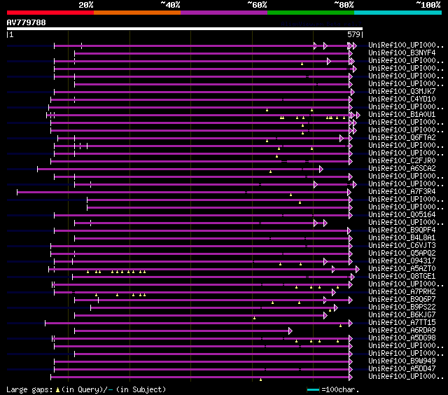Open hit UniRef100_B4L8A1
The width and height of the screenshot is (448, 395).
[x=402, y=238]
